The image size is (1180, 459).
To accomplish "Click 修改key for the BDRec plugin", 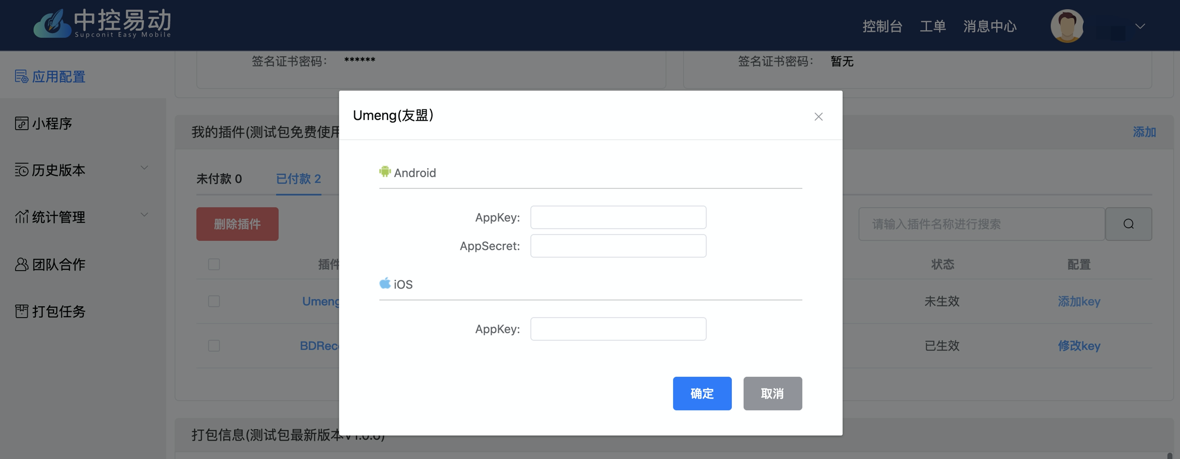I will click(x=1079, y=346).
